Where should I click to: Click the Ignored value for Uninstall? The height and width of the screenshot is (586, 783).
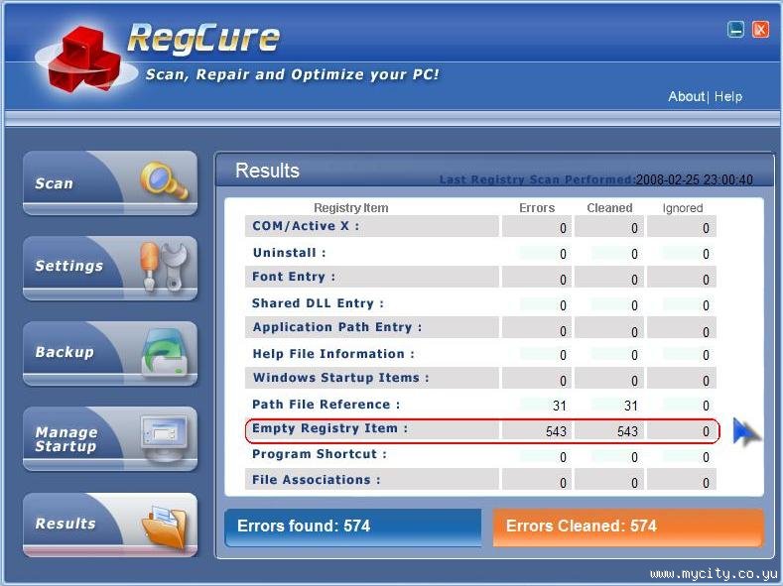706,255
